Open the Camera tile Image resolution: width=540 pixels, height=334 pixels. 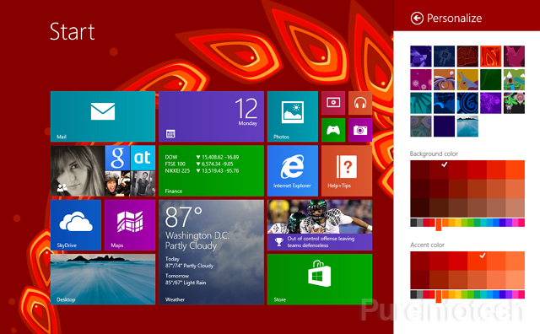pyautogui.click(x=360, y=130)
